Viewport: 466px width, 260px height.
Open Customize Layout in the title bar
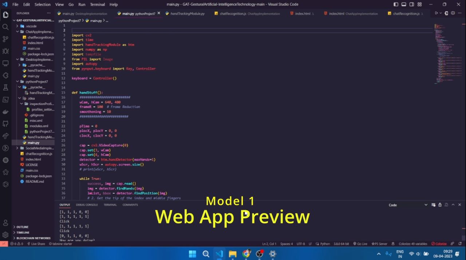click(x=419, y=4)
